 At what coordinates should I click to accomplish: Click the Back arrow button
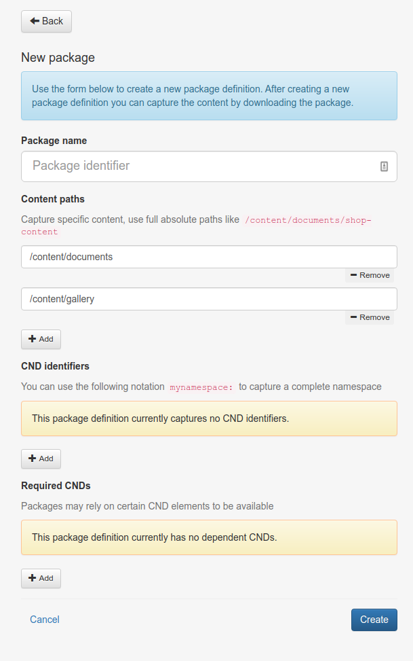coord(46,21)
